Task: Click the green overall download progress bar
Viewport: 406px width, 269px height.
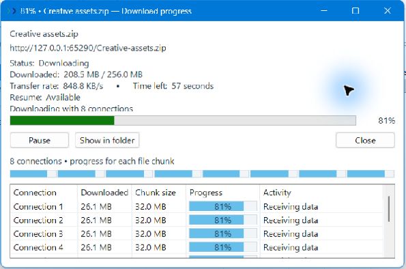Action: 183,121
